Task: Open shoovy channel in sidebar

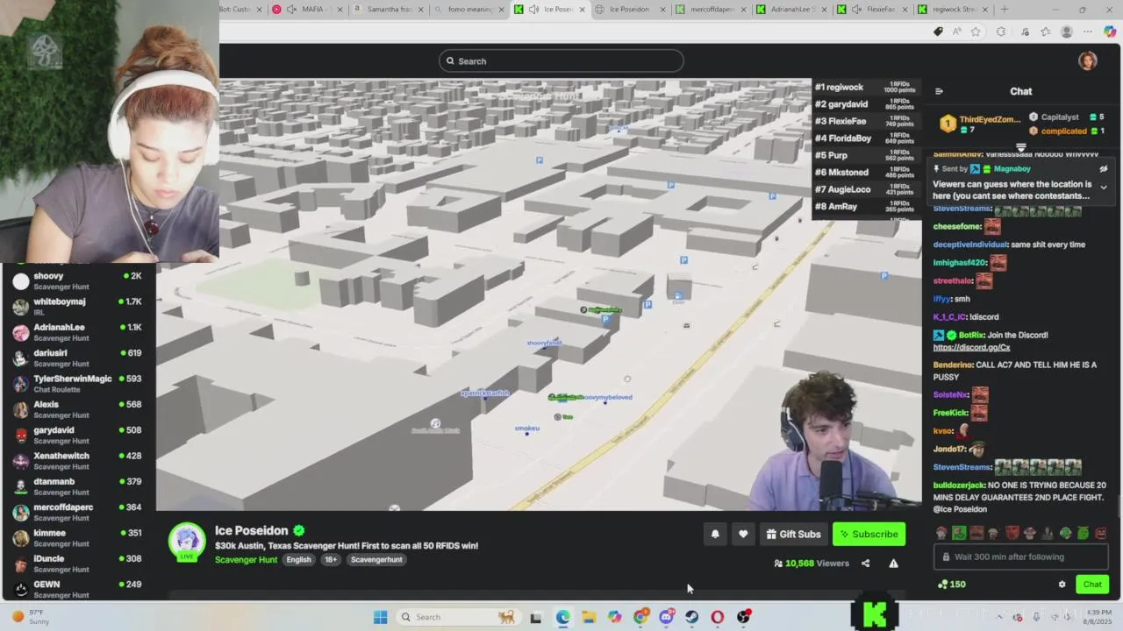Action: (x=78, y=280)
